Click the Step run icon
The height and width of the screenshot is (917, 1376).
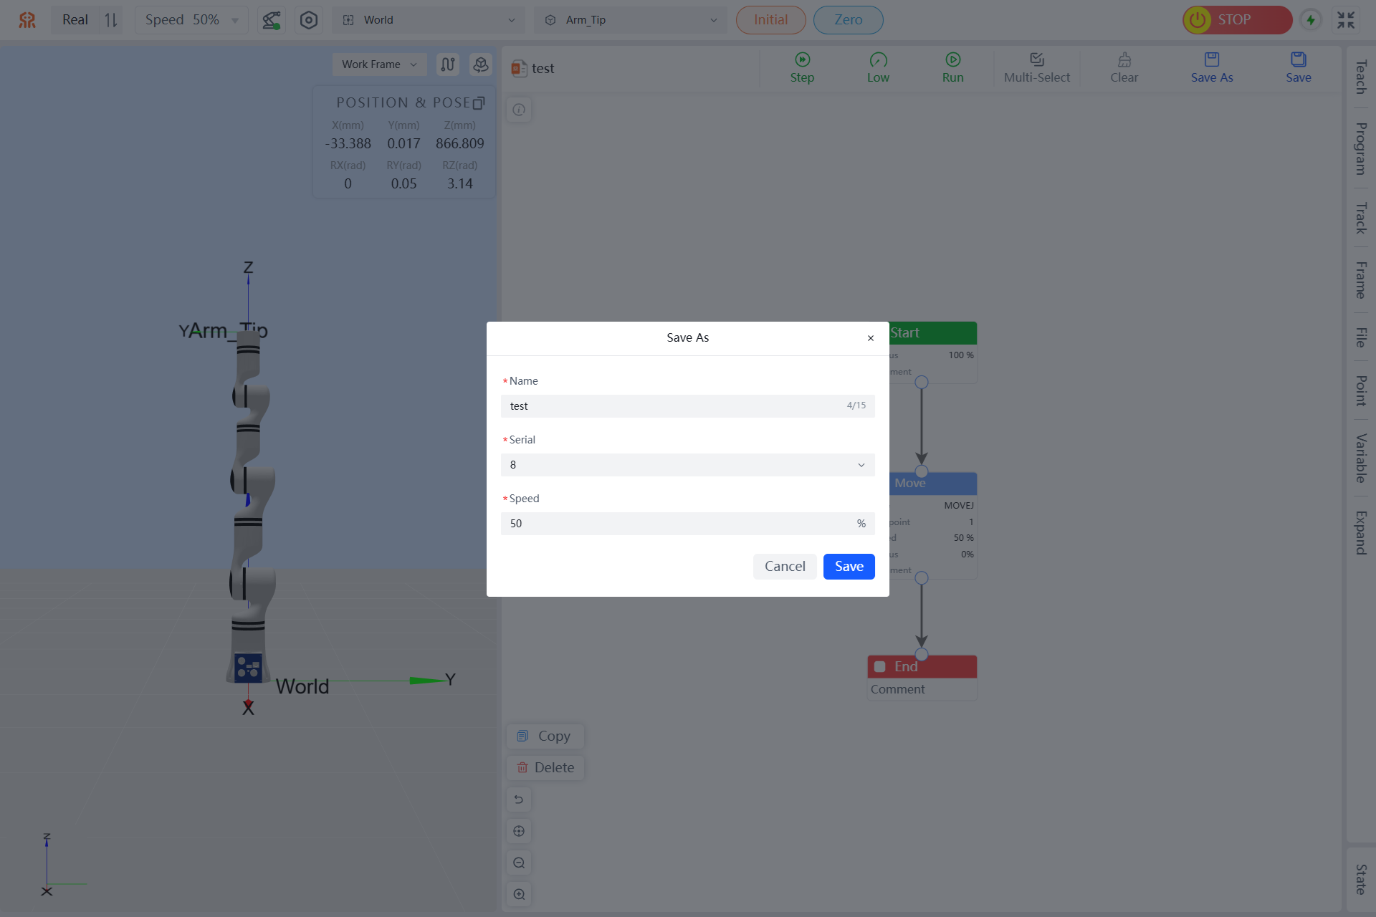pos(802,60)
